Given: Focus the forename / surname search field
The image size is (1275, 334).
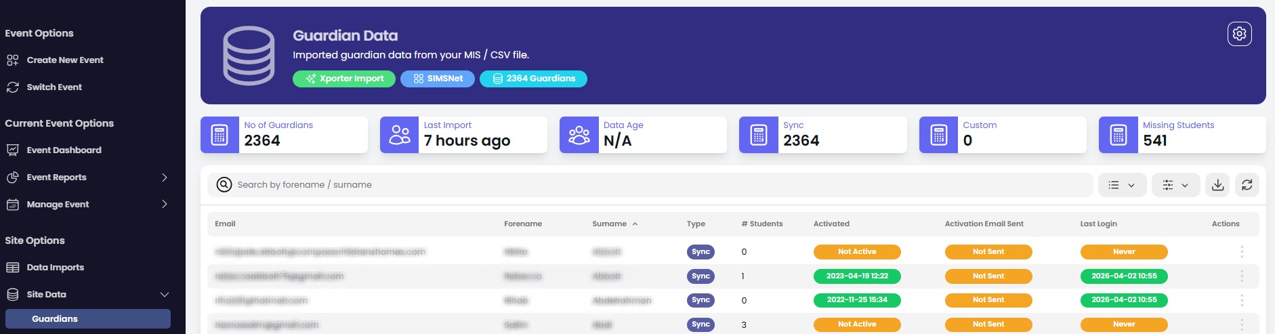Looking at the screenshot, I should (650, 185).
